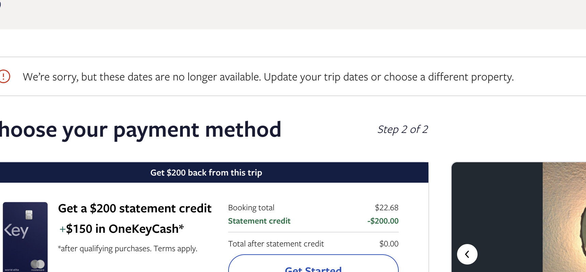Click the $150 in OneKeyCash text
This screenshot has height=272, width=586.
124,229
